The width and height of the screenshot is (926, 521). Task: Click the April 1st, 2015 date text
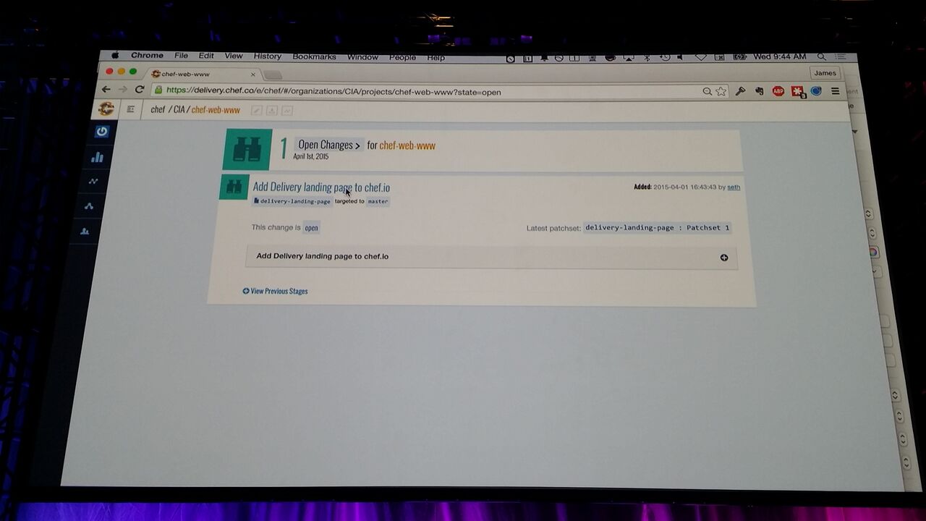311,156
